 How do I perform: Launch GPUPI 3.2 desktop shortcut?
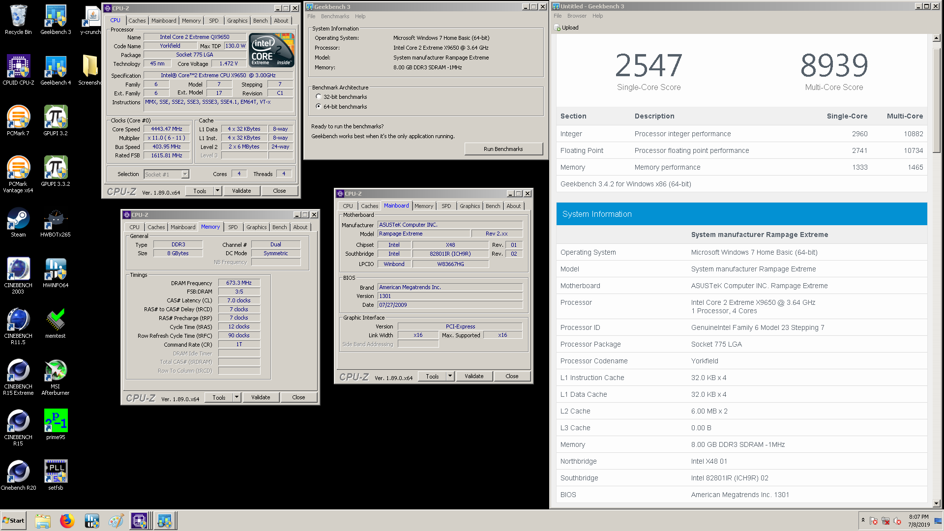56,120
